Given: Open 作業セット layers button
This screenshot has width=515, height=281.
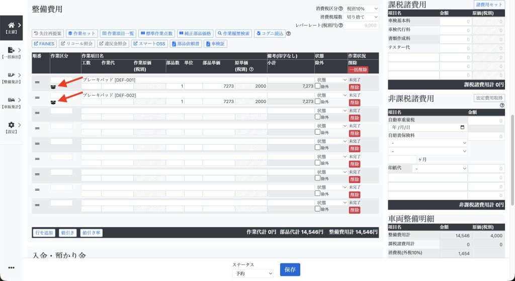Looking at the screenshot, I should click(x=82, y=34).
